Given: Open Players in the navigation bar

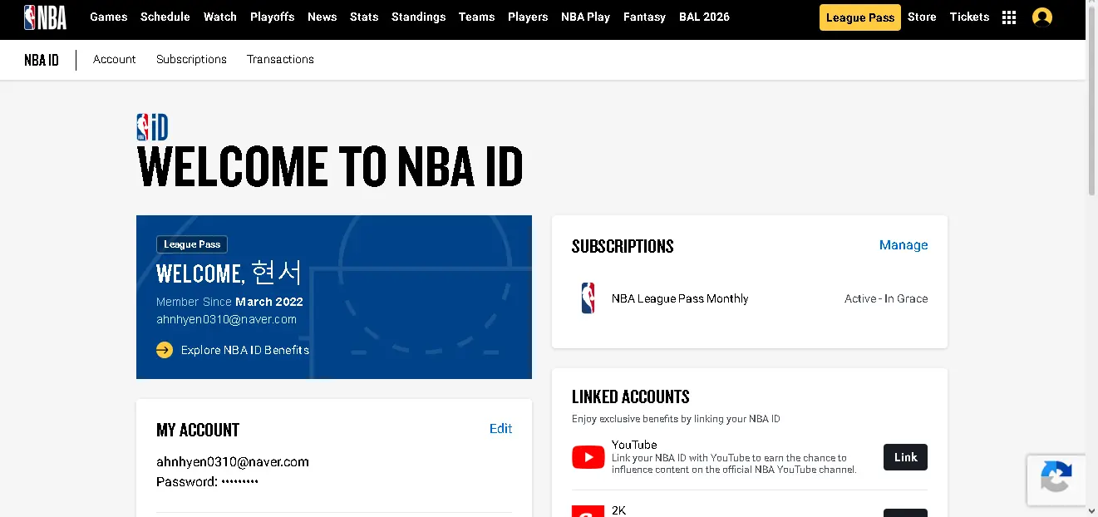Looking at the screenshot, I should pos(528,17).
